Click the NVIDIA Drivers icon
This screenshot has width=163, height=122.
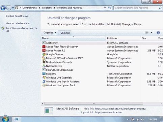click(44, 66)
